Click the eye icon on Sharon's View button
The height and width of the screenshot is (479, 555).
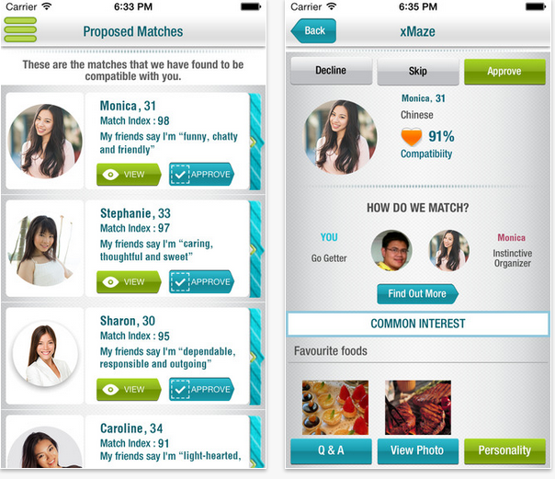[110, 390]
